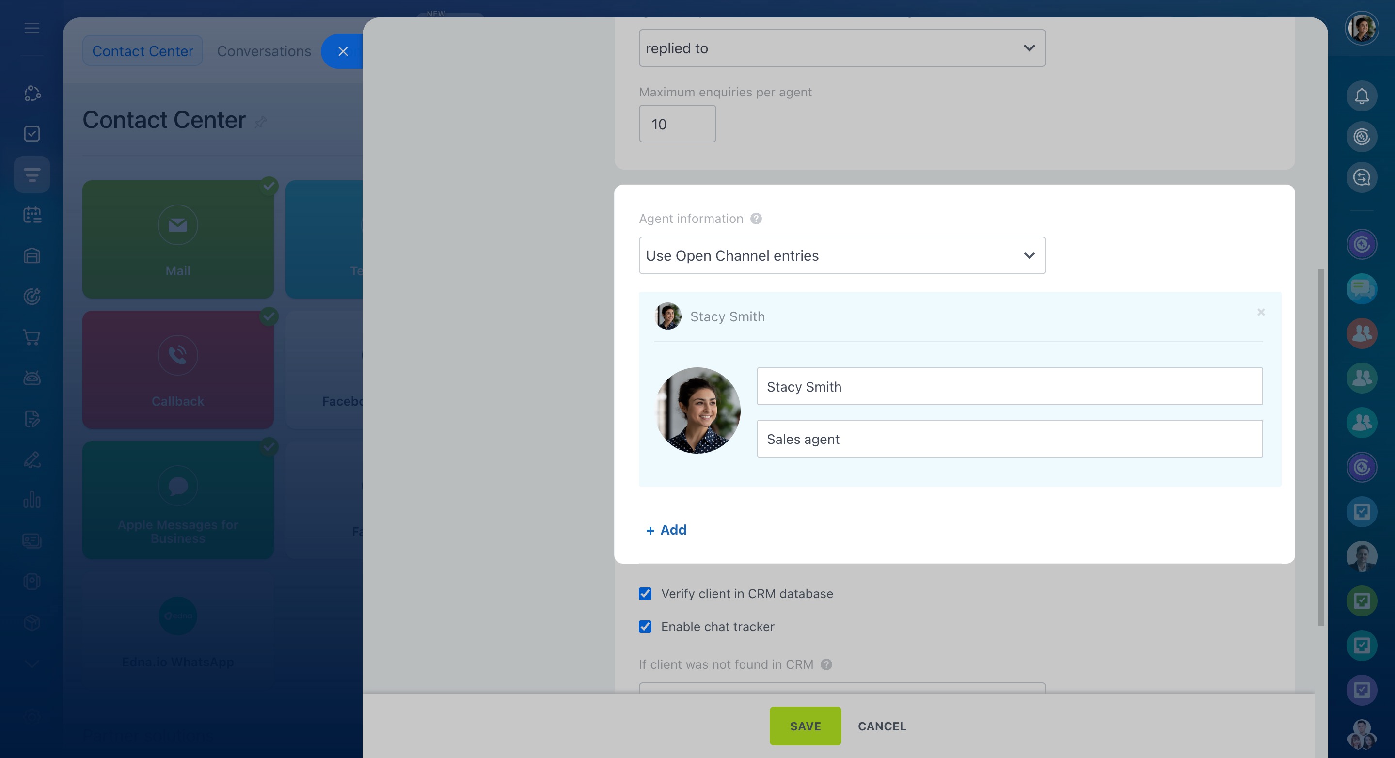Switch to the Conversations tab

tap(264, 51)
